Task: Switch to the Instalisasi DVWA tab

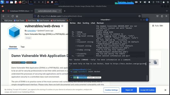Action: [x=20, y=11]
